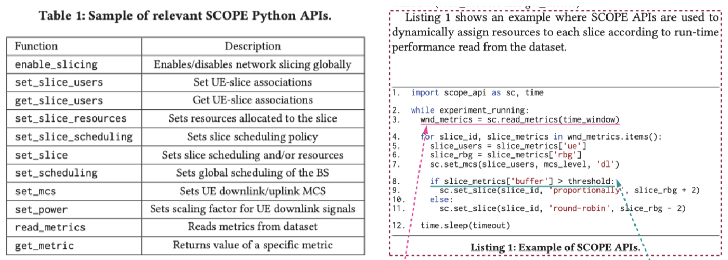728x260 pixels.
Task: Select the Table 1 caption title
Action: (185, 16)
